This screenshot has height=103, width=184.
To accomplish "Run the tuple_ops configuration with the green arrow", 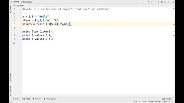I will [158, 2].
